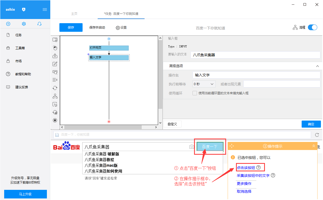323x200 pixels.
Task: Choose 点击该按钮 in the tips panel
Action: pyautogui.click(x=246, y=167)
